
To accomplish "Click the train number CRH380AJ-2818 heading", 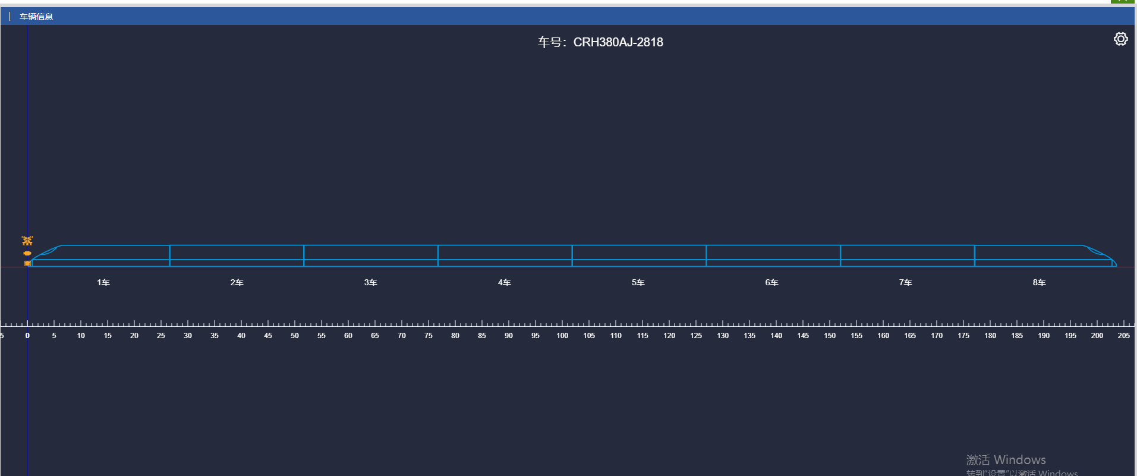I will (x=600, y=42).
